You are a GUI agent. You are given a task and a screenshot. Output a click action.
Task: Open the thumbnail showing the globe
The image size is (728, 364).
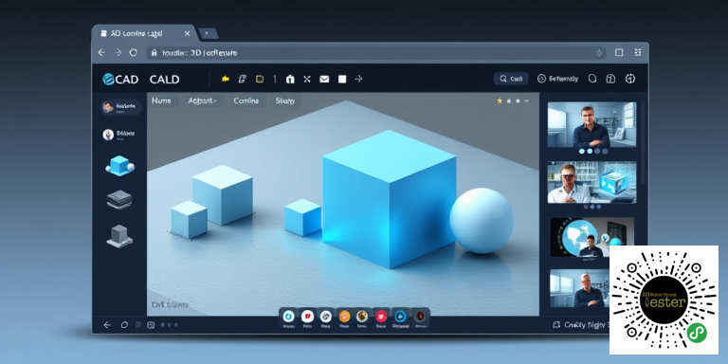click(x=591, y=237)
